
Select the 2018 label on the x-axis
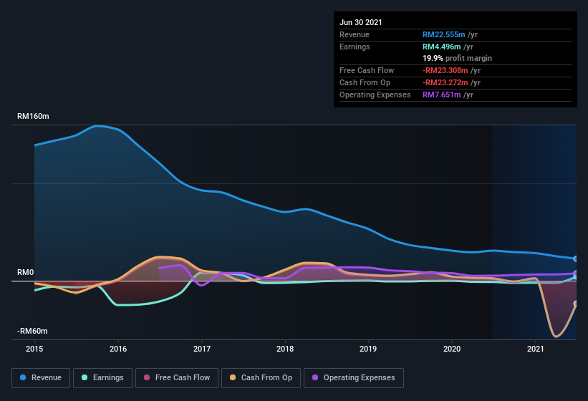pyautogui.click(x=285, y=349)
